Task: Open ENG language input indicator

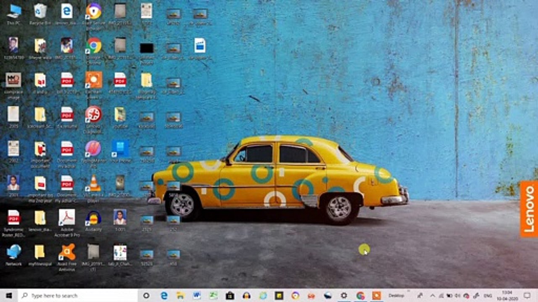Action: click(488, 295)
